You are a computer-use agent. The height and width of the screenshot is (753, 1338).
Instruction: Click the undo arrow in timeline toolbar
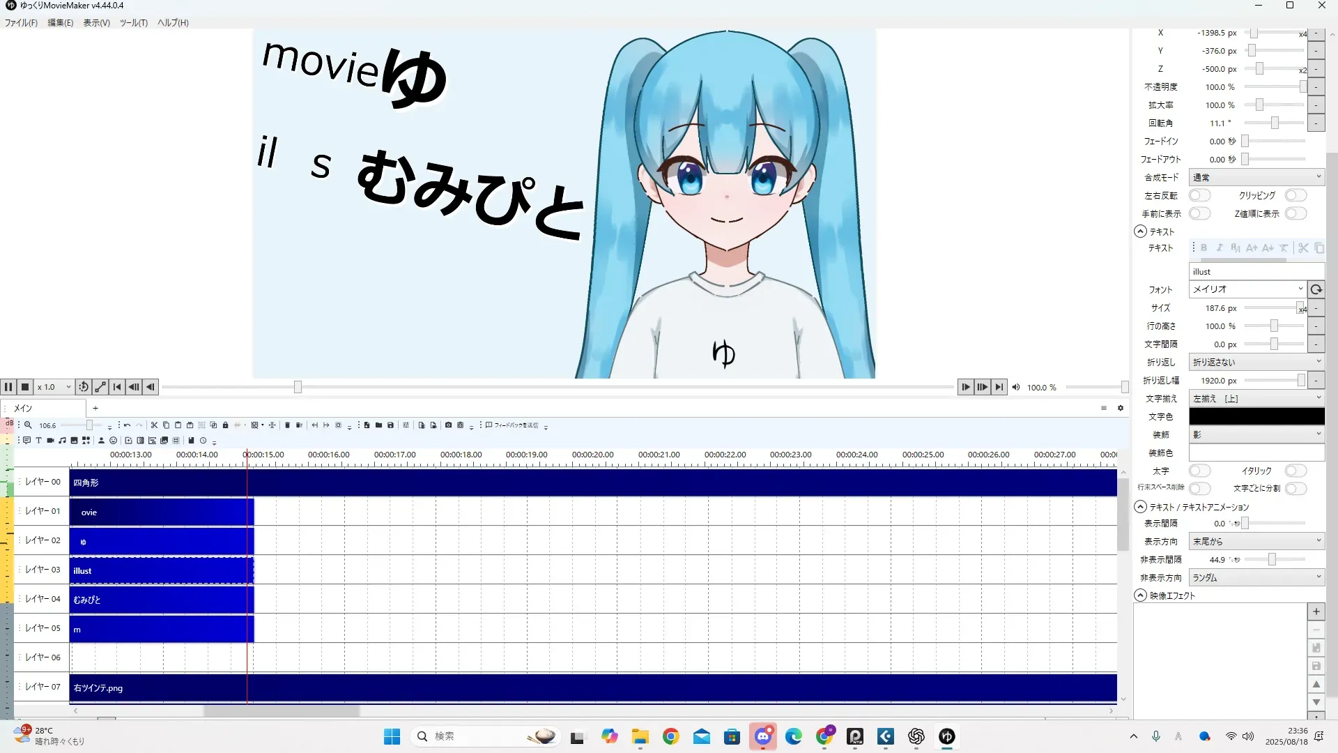127,425
